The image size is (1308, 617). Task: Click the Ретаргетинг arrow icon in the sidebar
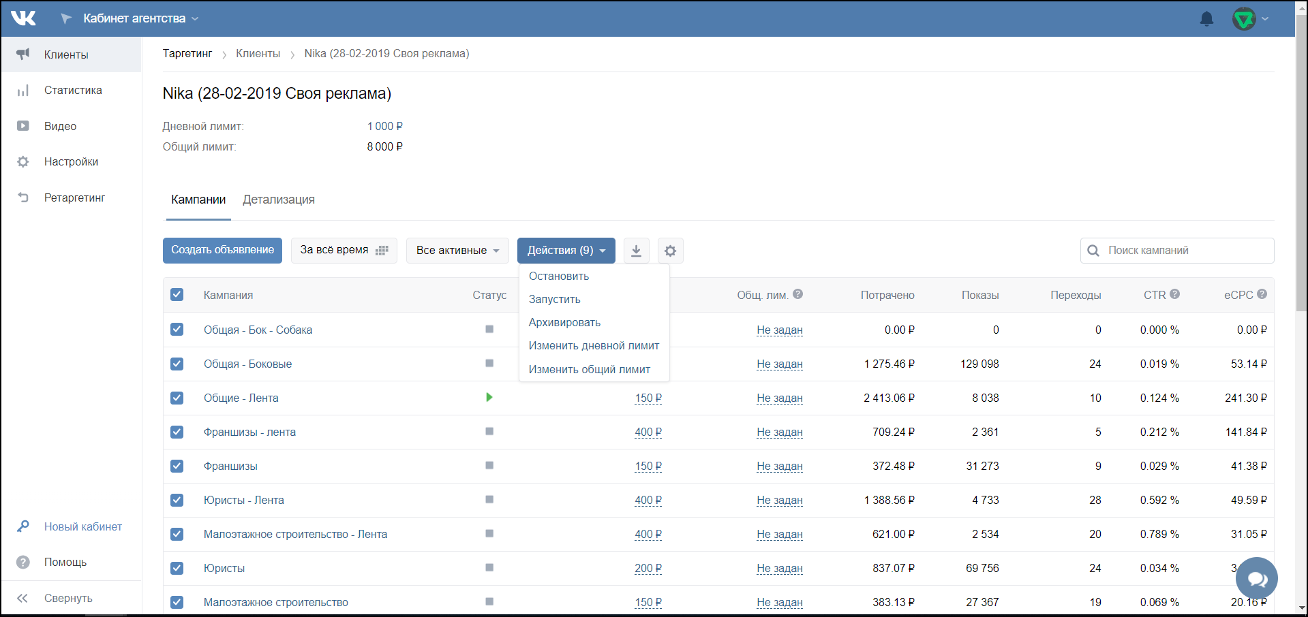tap(23, 197)
